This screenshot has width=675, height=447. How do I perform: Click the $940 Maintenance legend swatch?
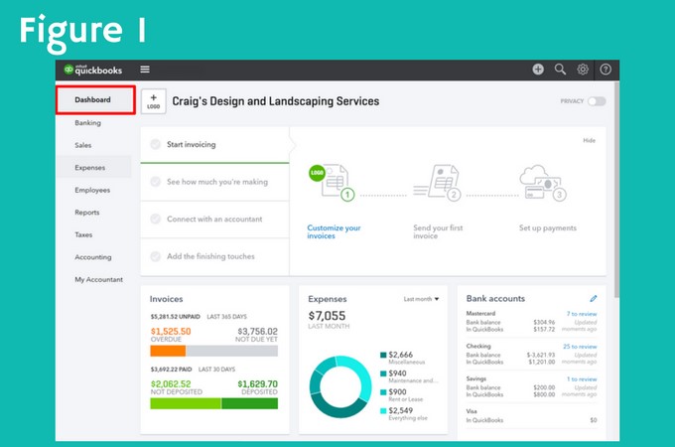(383, 373)
